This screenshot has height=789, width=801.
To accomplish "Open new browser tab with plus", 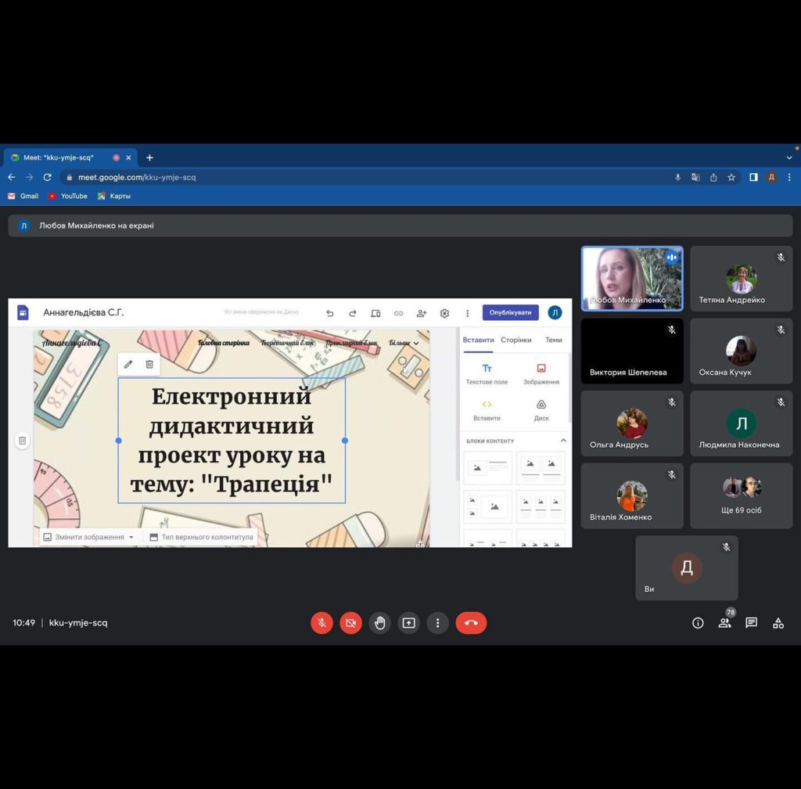I will coord(149,157).
